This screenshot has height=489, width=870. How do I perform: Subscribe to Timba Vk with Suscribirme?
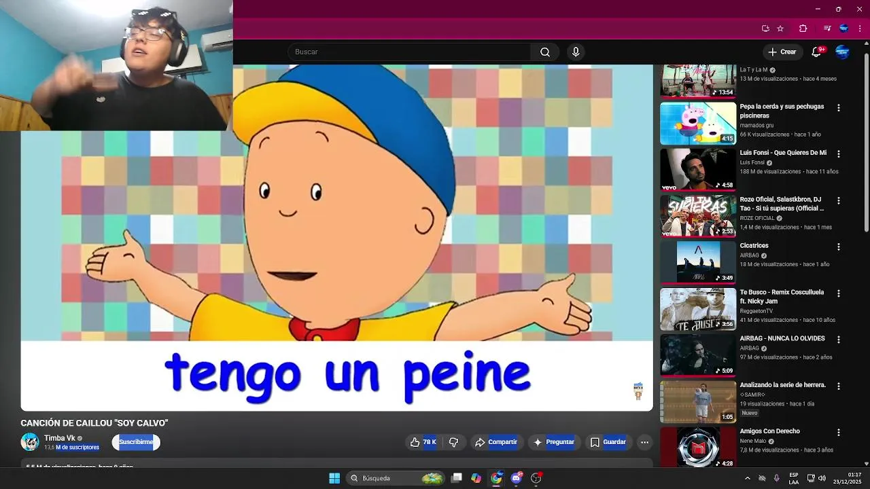coord(136,442)
